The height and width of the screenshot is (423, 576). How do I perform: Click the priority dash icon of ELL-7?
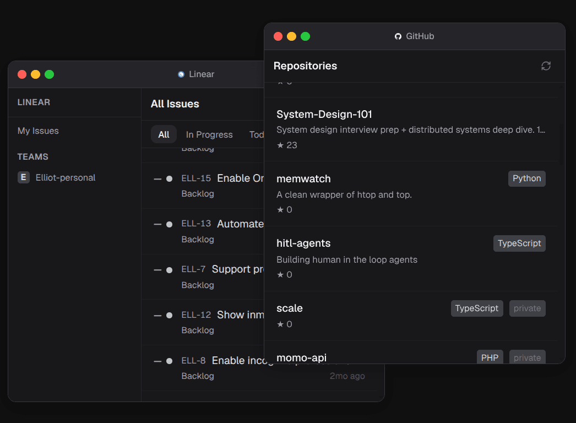click(x=157, y=270)
